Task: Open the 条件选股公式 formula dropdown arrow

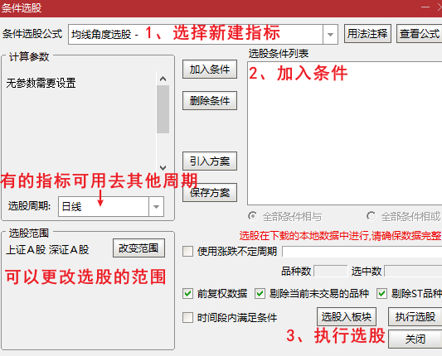Action: [330, 35]
